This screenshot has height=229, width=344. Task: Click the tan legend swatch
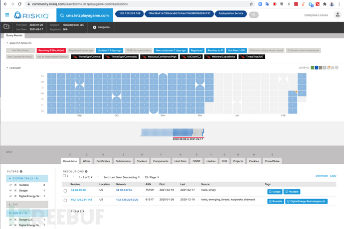tap(321, 68)
